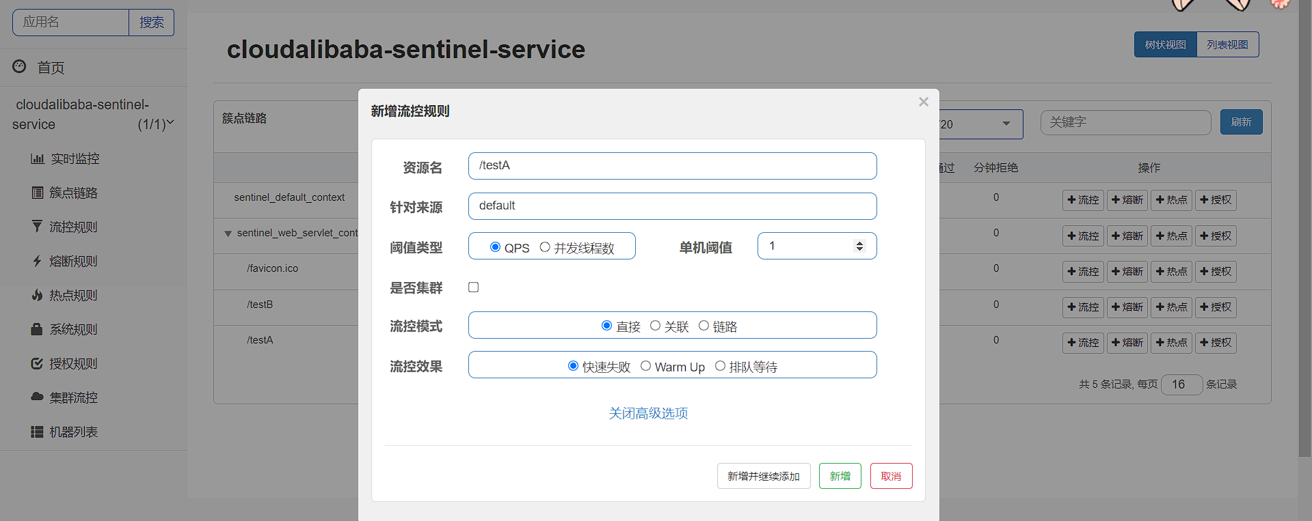The height and width of the screenshot is (521, 1312).
Task: Open 机器列表 in the sidebar menu
Action: [73, 432]
